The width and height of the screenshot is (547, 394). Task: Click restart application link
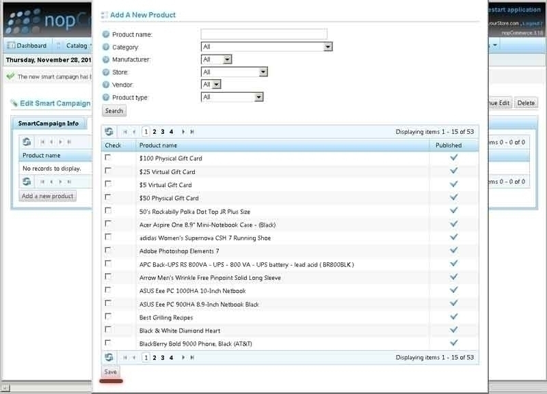(515, 10)
